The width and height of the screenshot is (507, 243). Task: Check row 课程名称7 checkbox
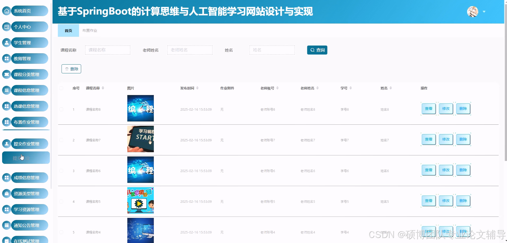click(61, 140)
